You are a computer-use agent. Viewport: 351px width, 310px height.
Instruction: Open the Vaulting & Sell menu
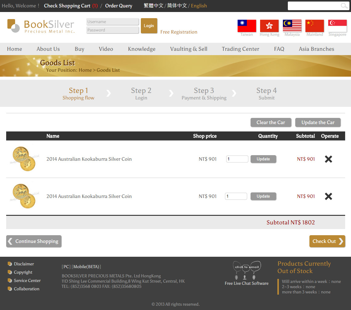pos(189,49)
